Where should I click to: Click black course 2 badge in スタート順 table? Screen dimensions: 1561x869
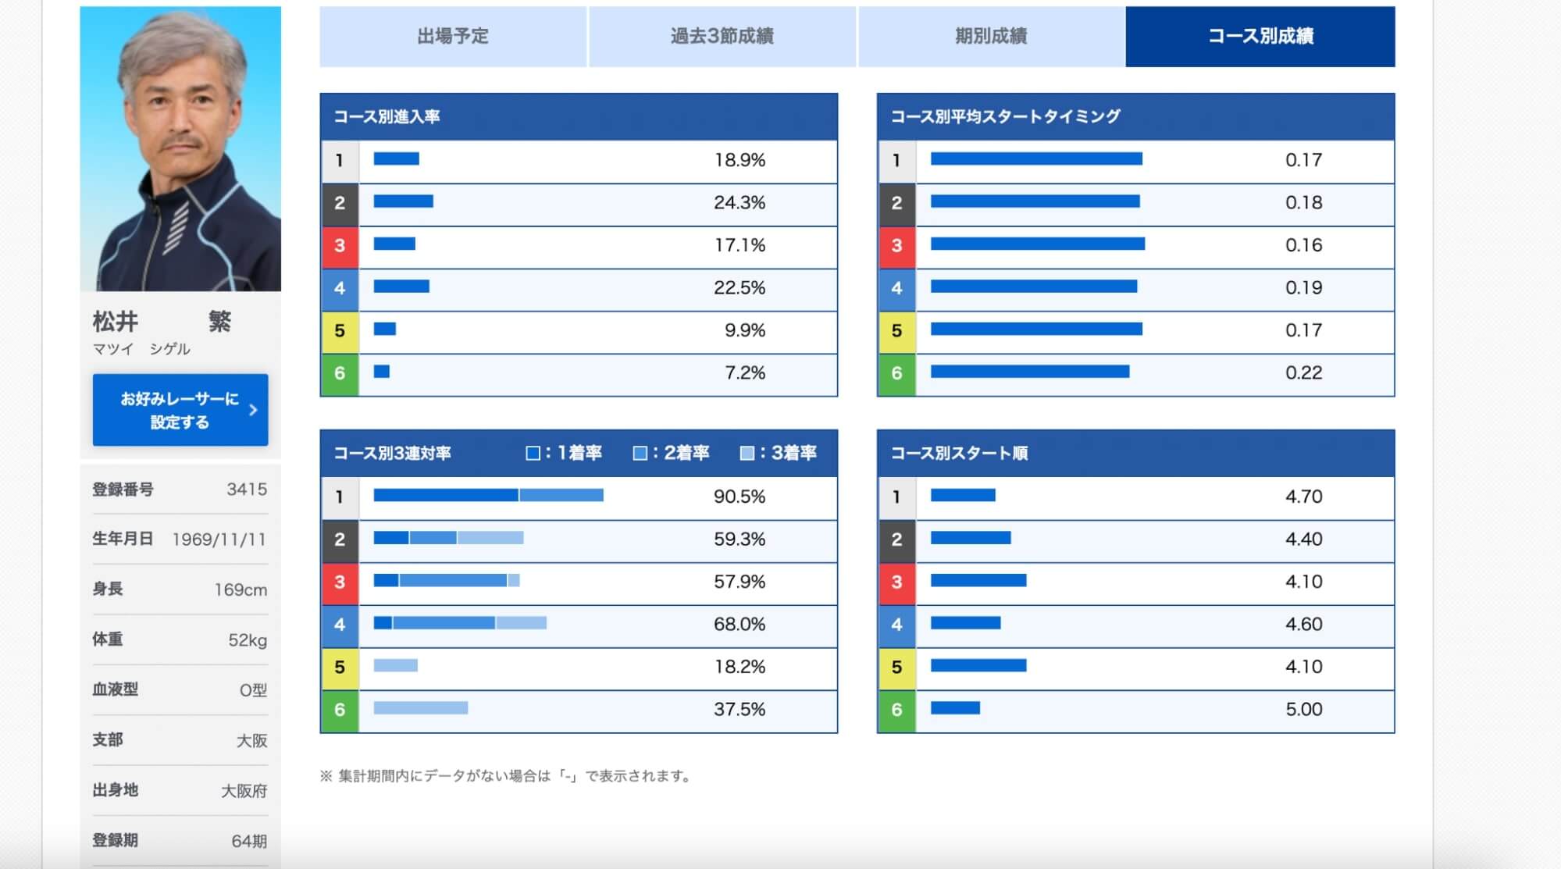896,540
